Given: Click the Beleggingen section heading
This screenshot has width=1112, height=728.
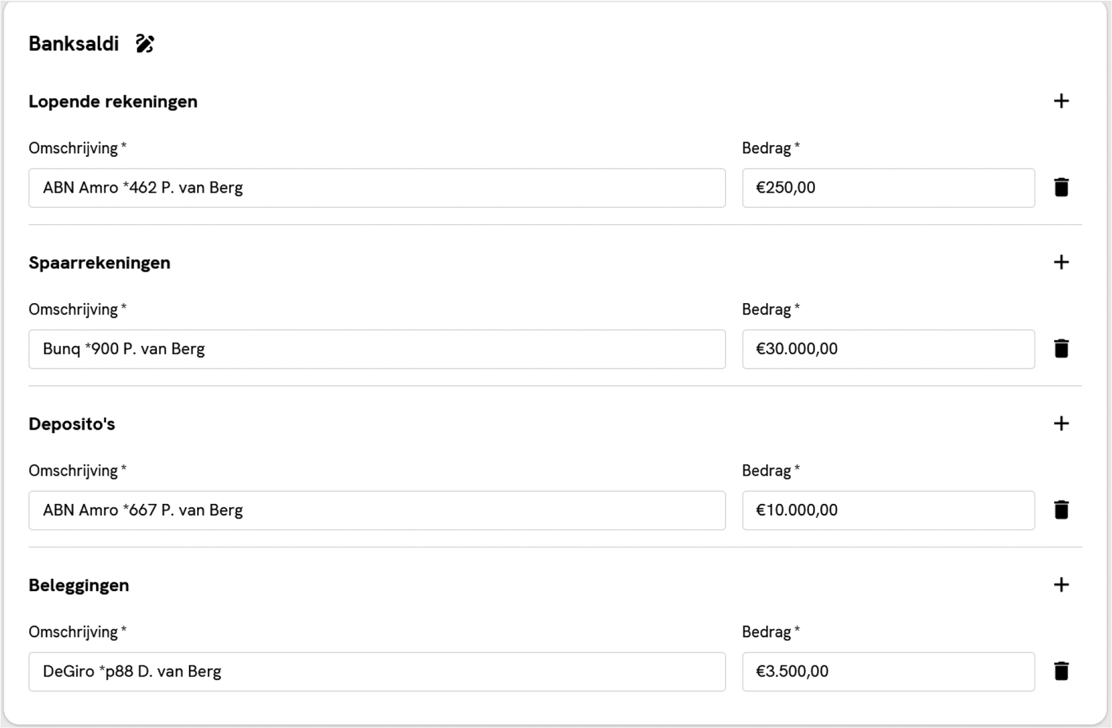Looking at the screenshot, I should 78,585.
